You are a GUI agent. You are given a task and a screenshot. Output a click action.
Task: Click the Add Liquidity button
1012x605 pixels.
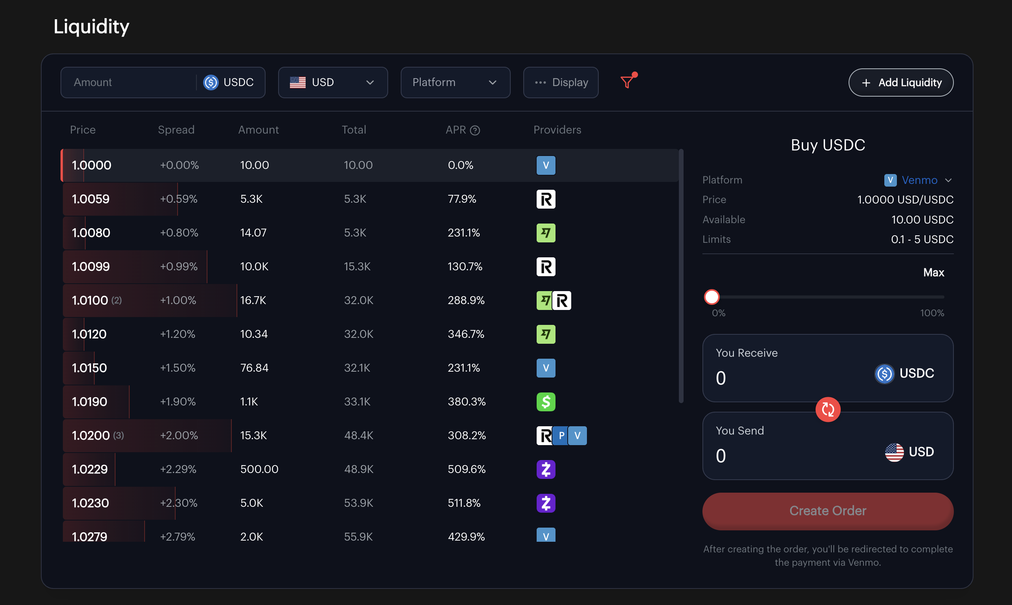900,82
